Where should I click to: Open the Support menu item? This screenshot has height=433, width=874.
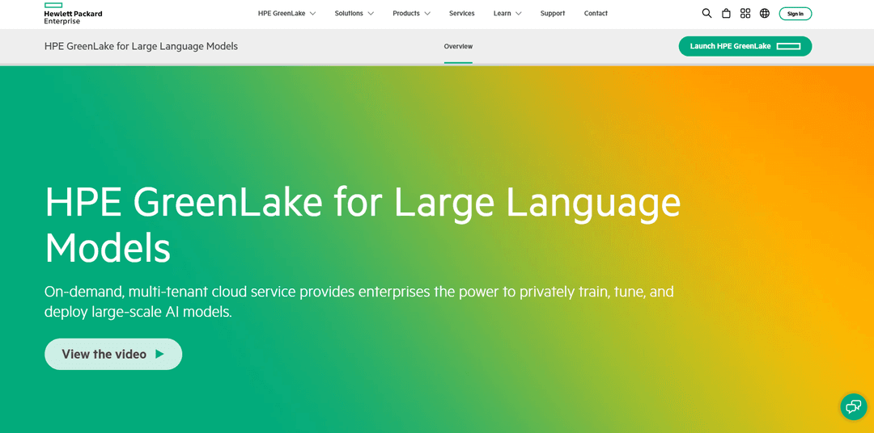pyautogui.click(x=553, y=14)
